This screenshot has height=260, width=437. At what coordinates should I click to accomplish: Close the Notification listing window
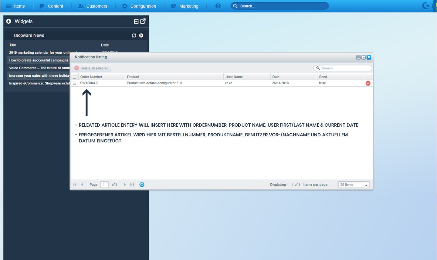369,57
